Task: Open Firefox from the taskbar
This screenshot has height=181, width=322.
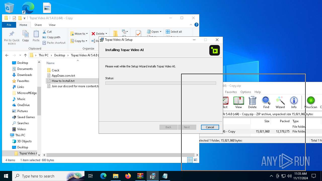Action: coord(128,176)
